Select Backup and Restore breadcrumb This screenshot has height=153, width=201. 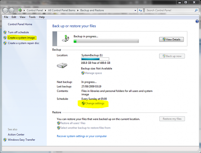[92, 10]
